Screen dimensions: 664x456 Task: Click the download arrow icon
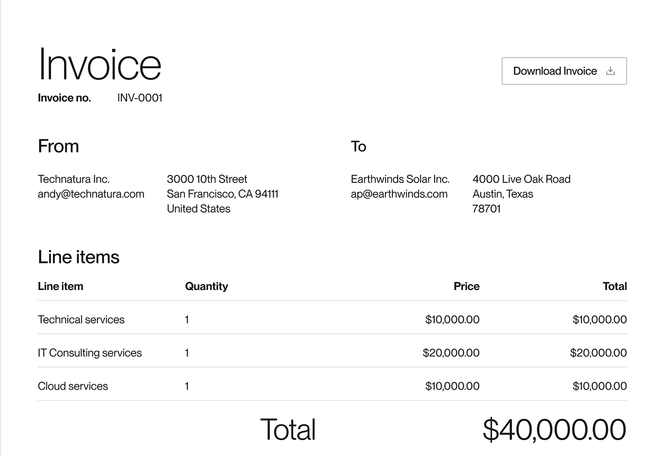611,71
